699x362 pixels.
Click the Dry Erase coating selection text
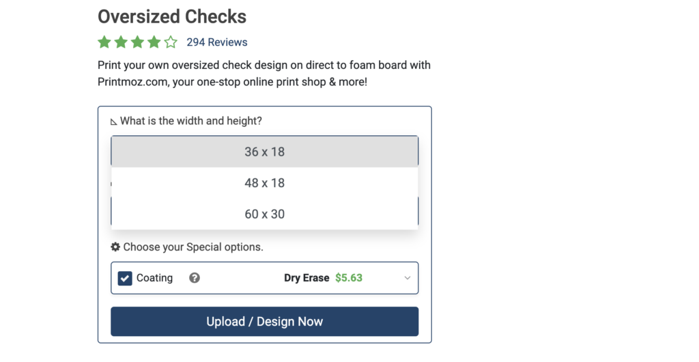[306, 278]
